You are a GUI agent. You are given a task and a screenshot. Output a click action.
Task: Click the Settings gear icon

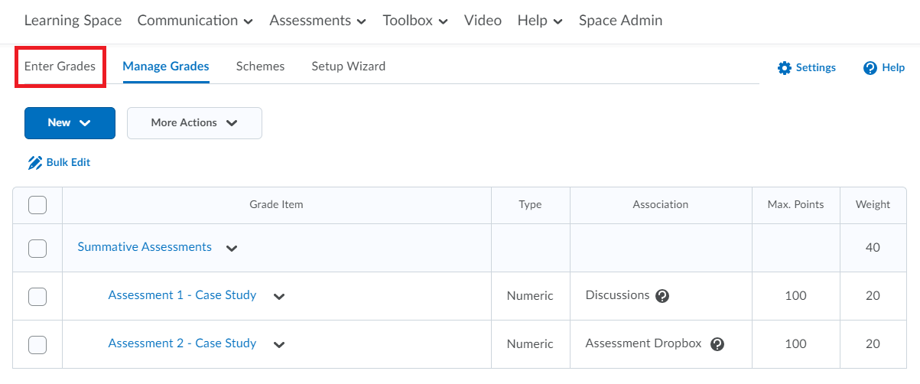(784, 68)
